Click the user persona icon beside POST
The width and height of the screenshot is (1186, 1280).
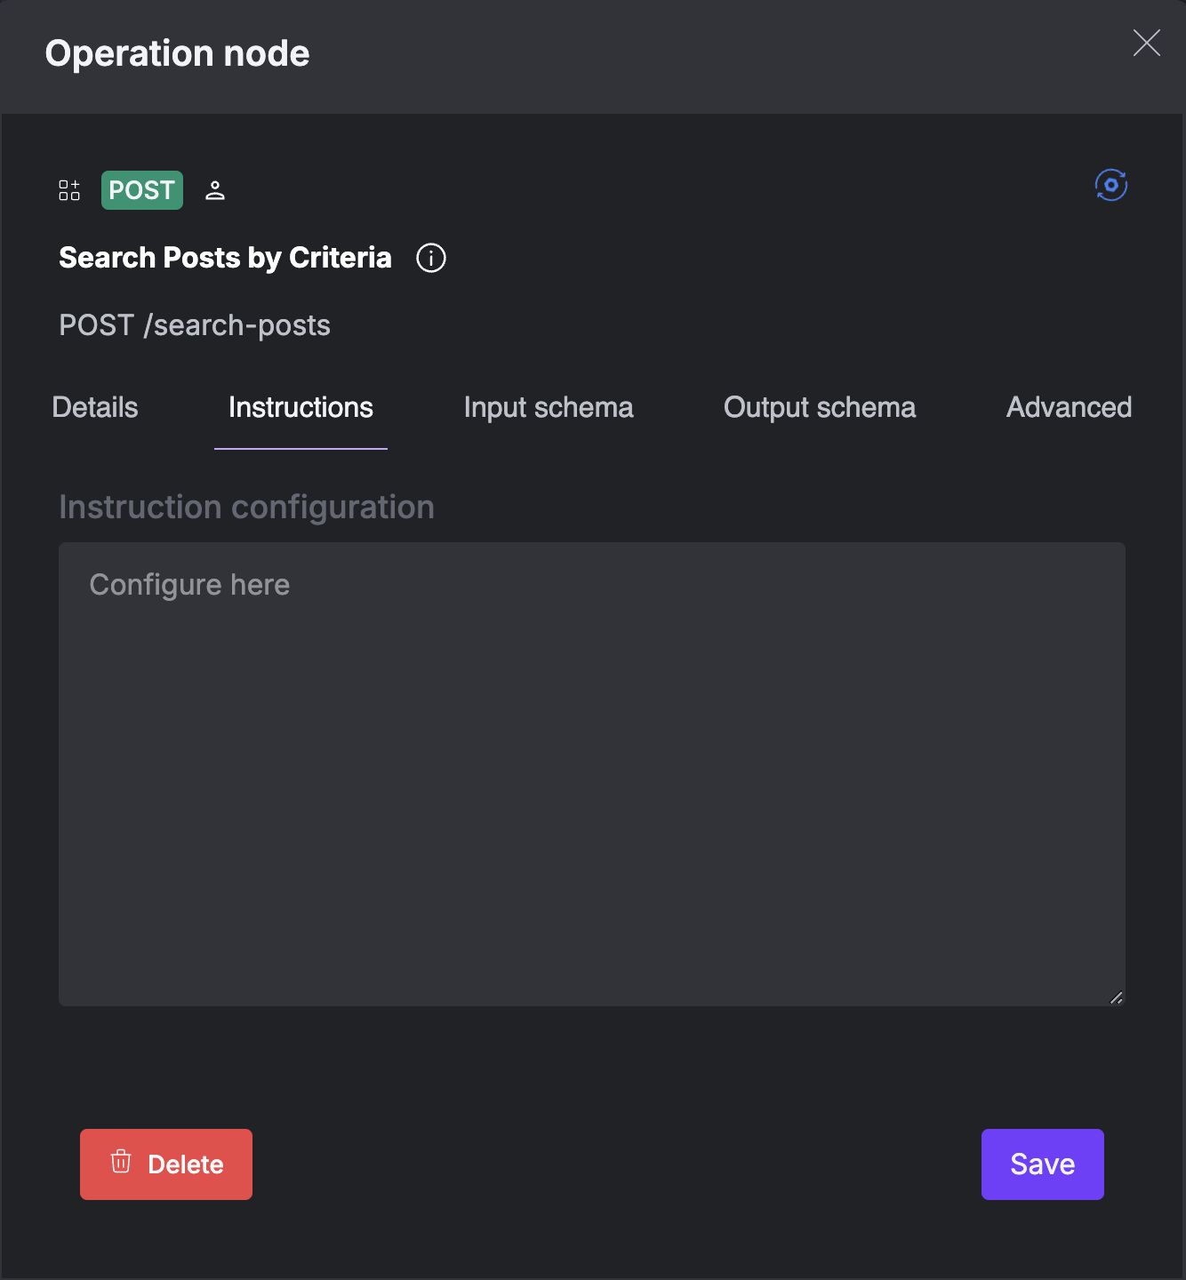pos(214,189)
